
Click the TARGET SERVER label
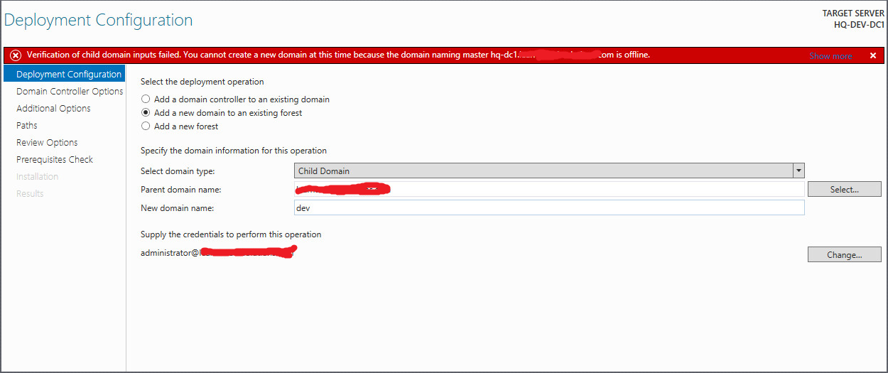pyautogui.click(x=853, y=13)
